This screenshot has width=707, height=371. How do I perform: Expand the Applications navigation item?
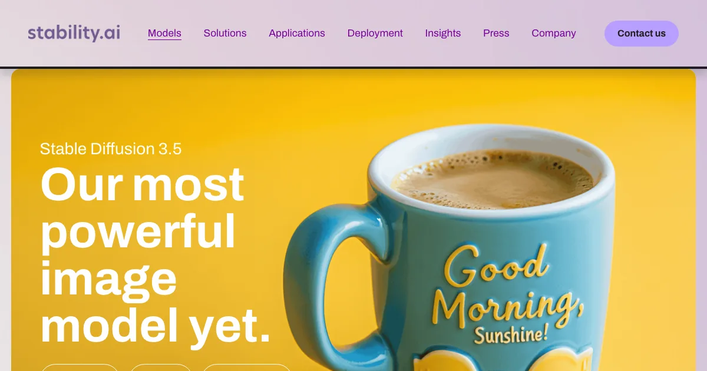coord(297,33)
